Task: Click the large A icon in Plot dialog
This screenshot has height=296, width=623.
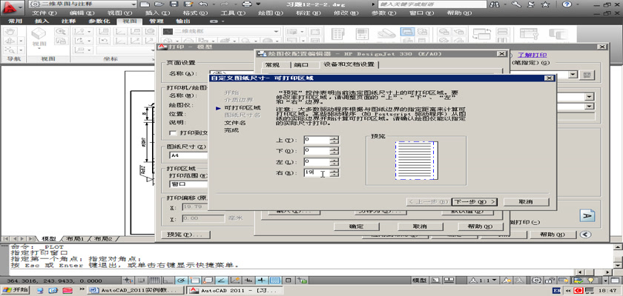Action: pos(587,215)
